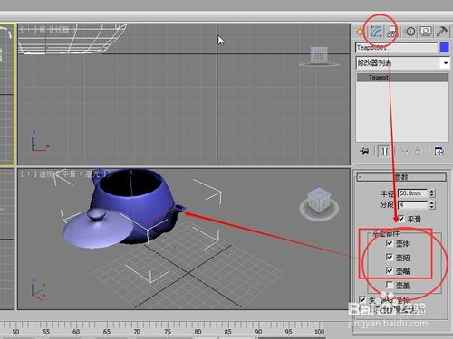Open the Hierarchy command panel tab
Viewport: 453px width, 339px height.
click(392, 32)
